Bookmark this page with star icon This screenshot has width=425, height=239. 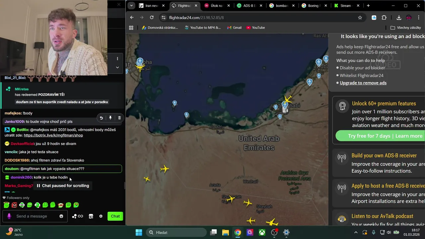(360, 18)
